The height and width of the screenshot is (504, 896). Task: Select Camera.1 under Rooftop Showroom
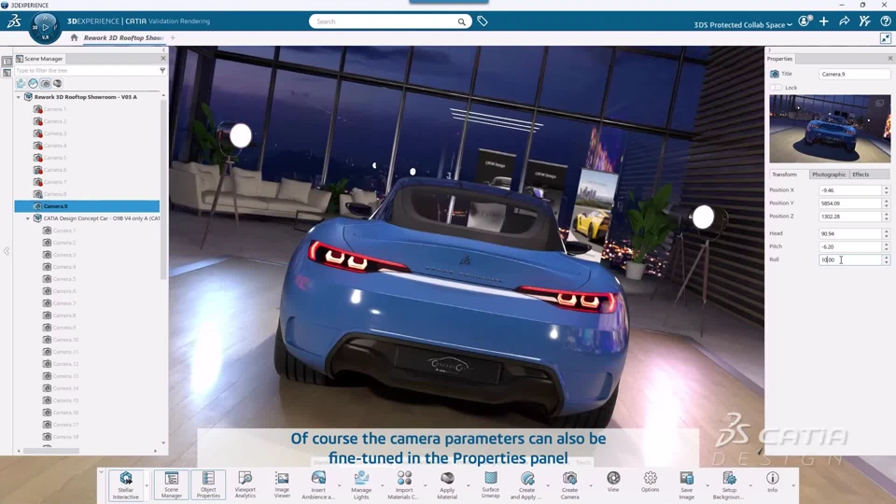(55, 109)
